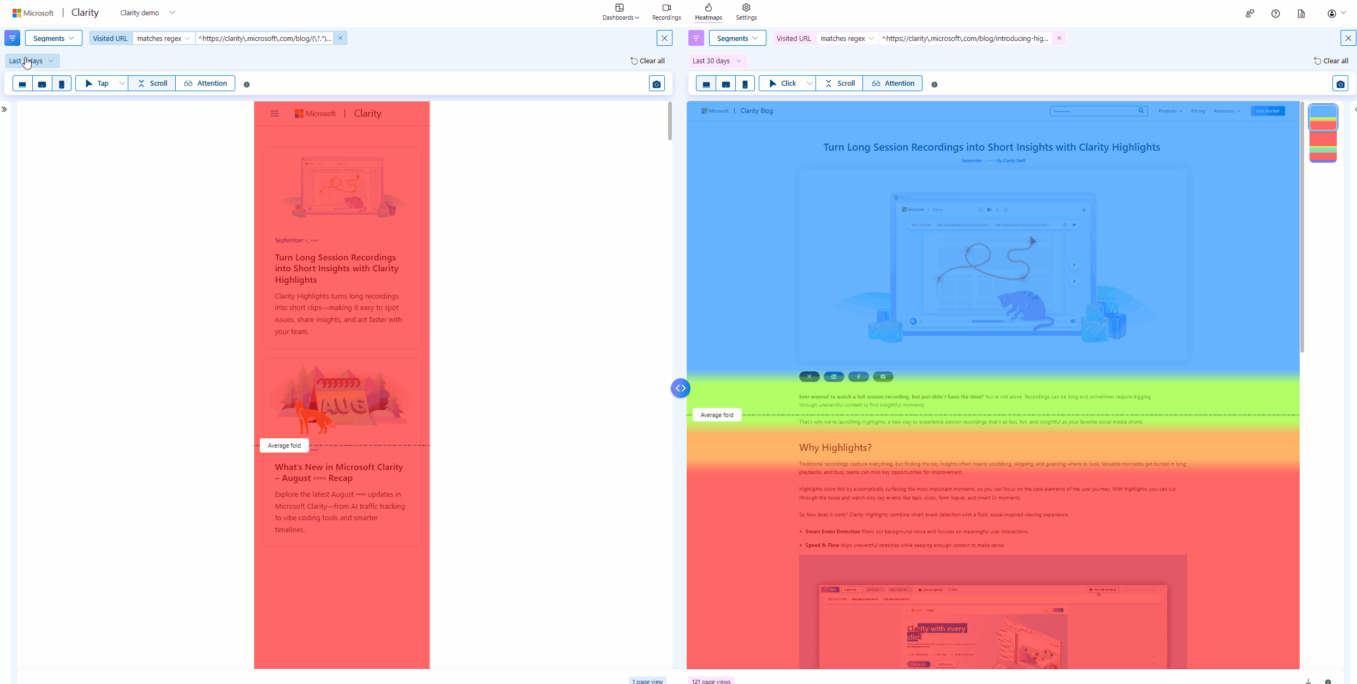
Task: Open the right pane Segments dropdown
Action: tap(737, 38)
